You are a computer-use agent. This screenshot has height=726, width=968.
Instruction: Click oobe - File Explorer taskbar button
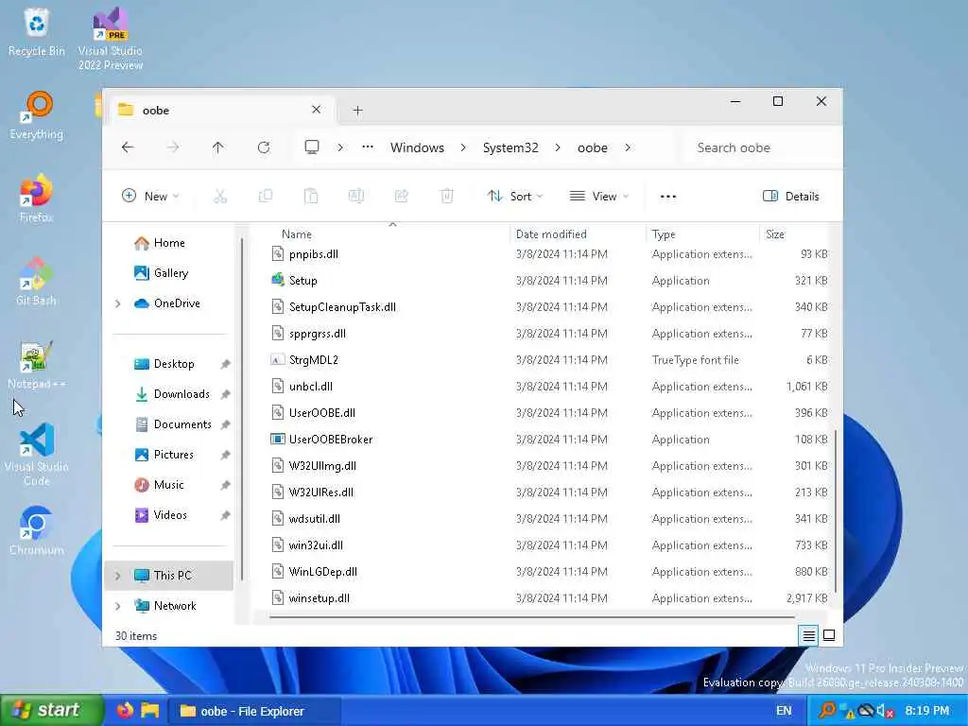254,711
